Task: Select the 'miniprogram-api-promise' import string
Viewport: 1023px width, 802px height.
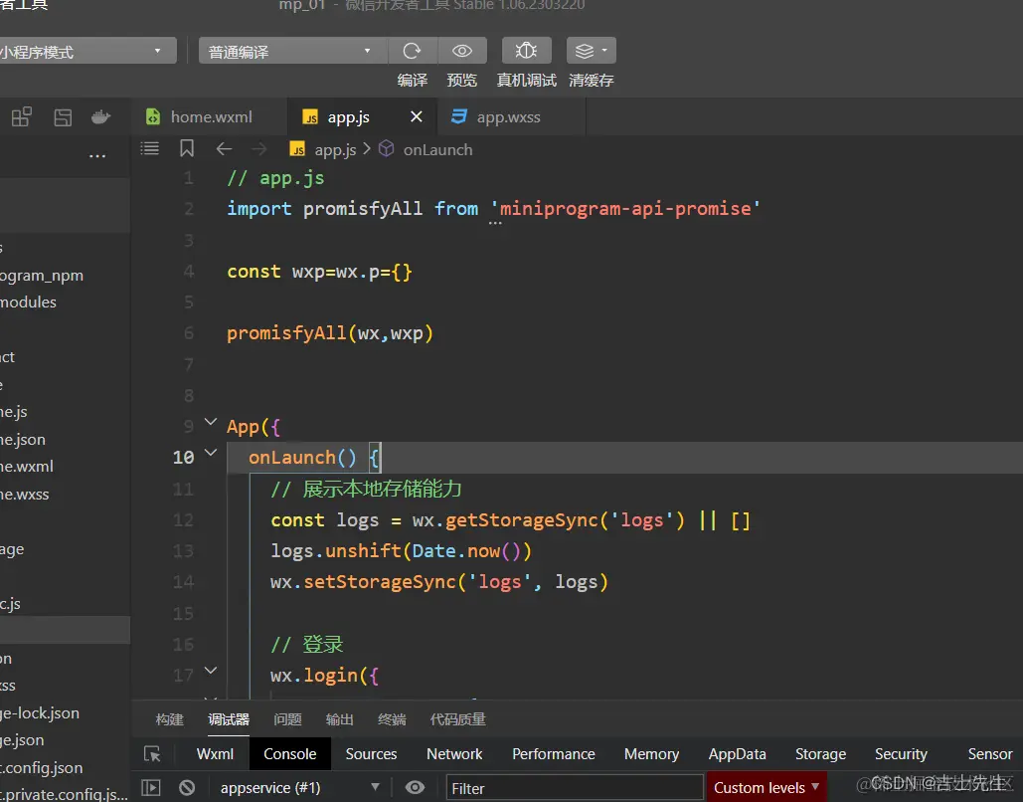Action: tap(625, 209)
